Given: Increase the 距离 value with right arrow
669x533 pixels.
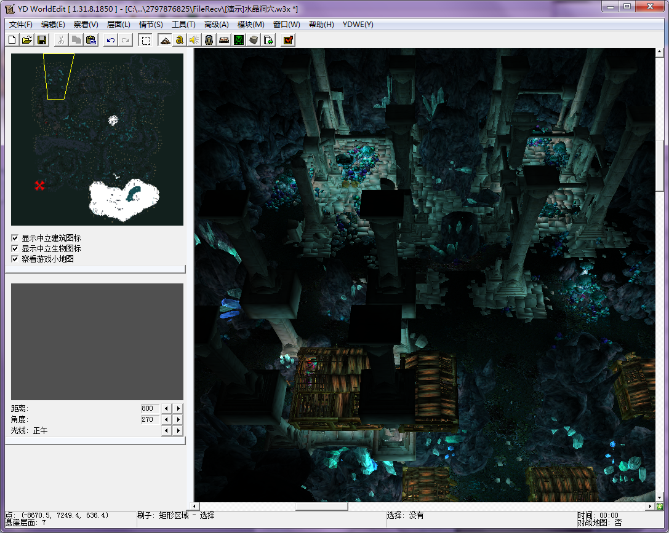Looking at the screenshot, I should pos(178,408).
